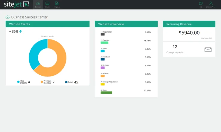Click the 'Business Success Center' heading

[x=29, y=17]
